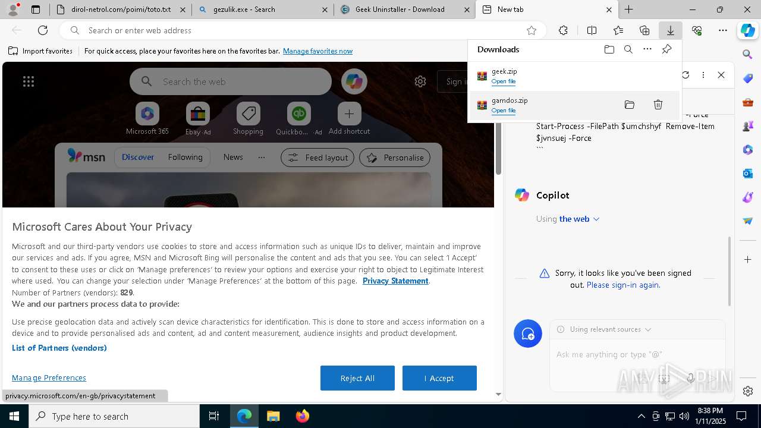Open more options in Downloads panel
The width and height of the screenshot is (761, 428).
(x=647, y=49)
